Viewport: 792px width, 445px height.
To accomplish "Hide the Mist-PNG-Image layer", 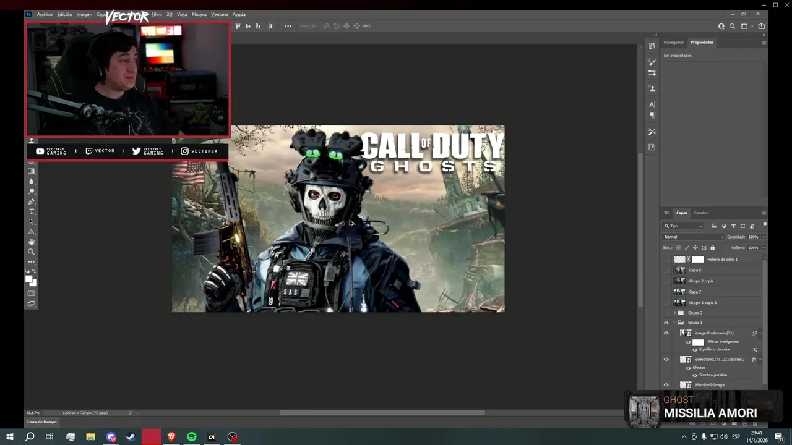I will click(x=666, y=385).
